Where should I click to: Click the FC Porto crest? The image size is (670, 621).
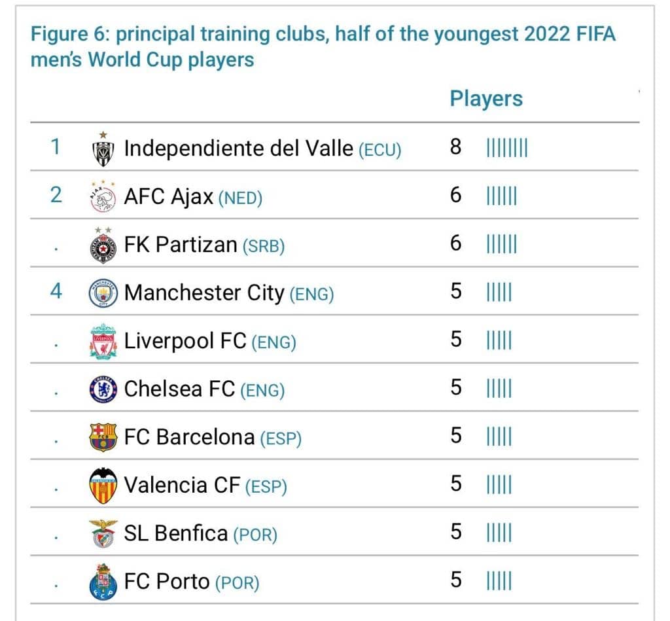pyautogui.click(x=103, y=582)
